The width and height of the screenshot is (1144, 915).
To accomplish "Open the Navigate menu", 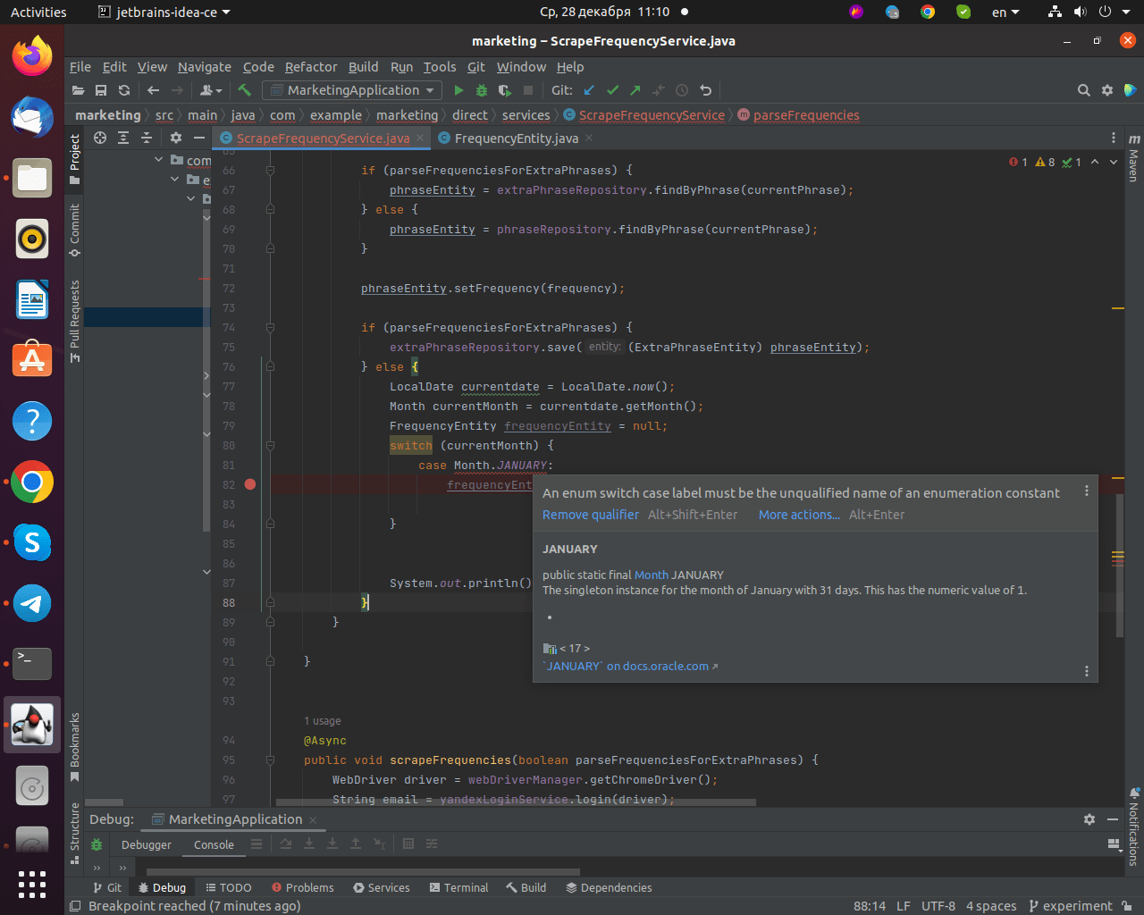I will click(205, 67).
